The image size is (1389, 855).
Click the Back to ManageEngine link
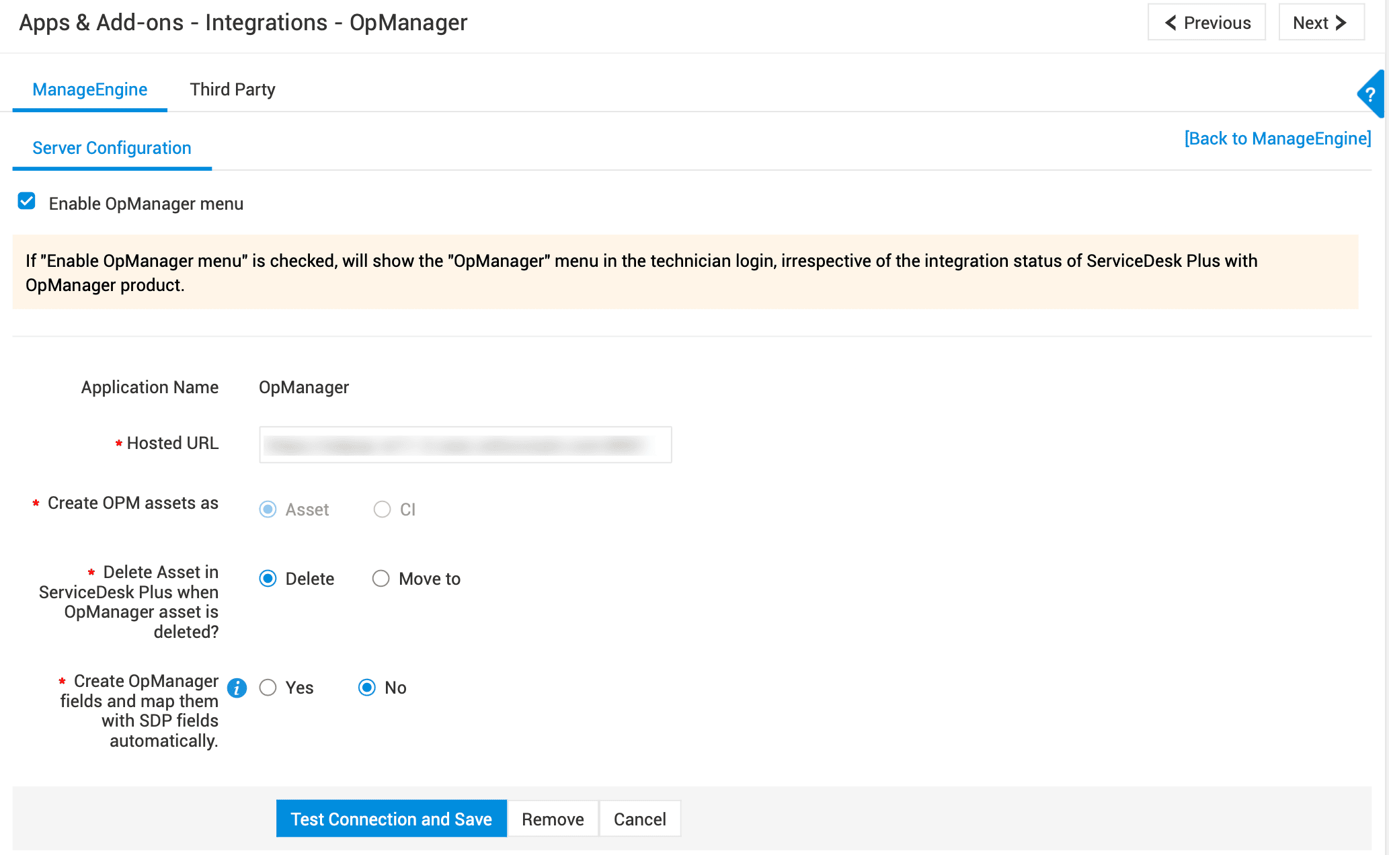[x=1277, y=138]
